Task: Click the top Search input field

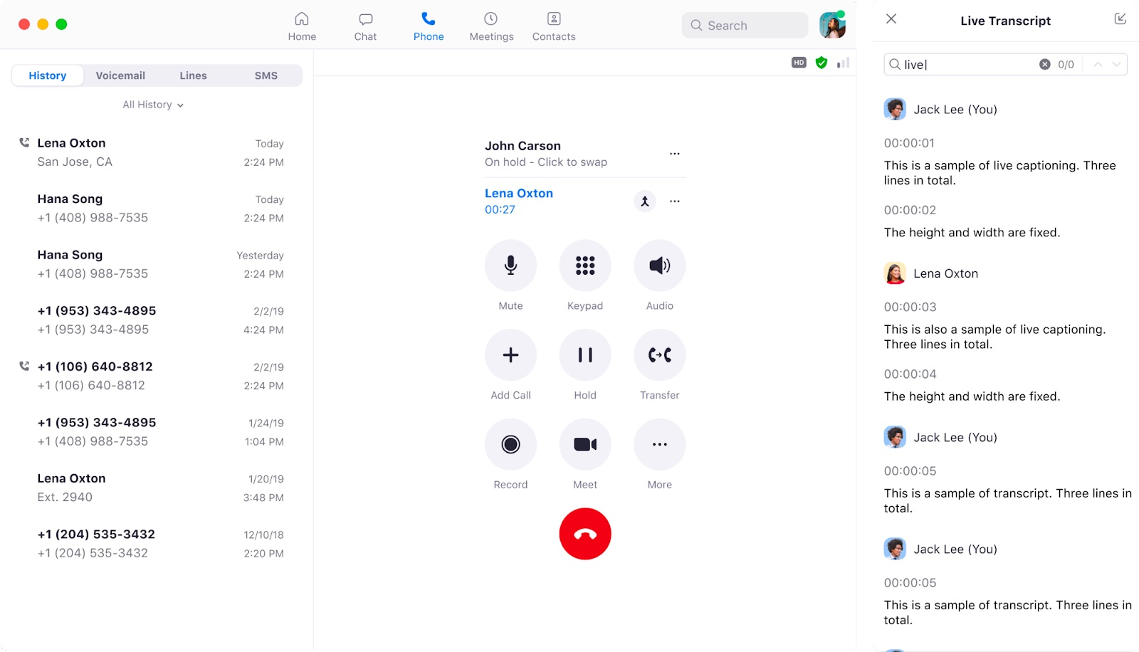Action: (x=745, y=25)
